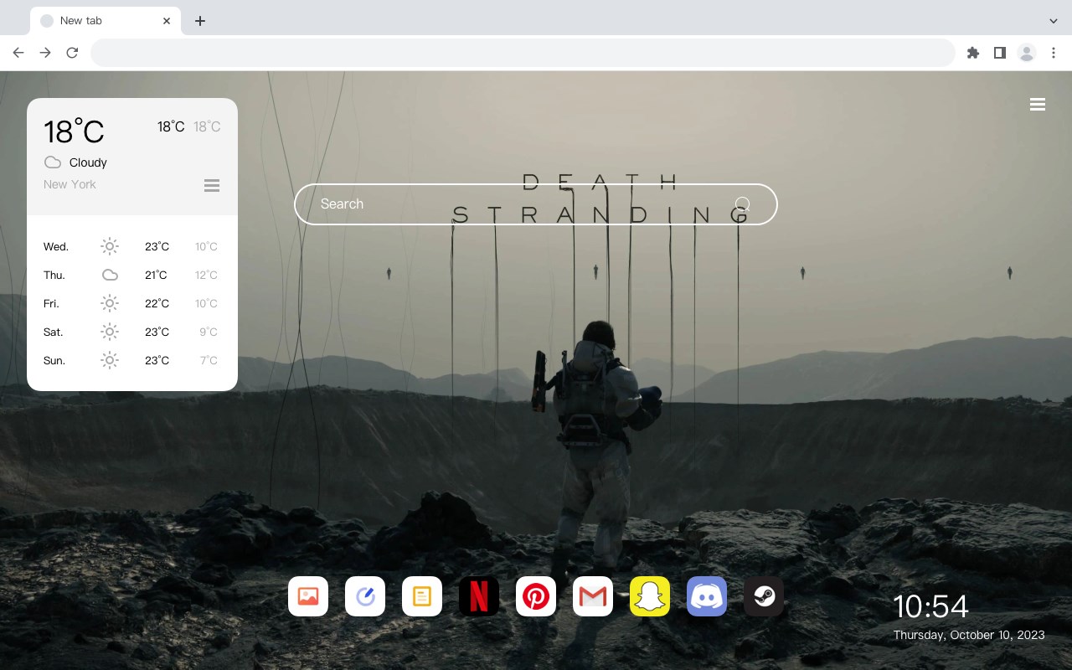Expand the tab search chevron
This screenshot has height=670, width=1072.
(x=1054, y=21)
